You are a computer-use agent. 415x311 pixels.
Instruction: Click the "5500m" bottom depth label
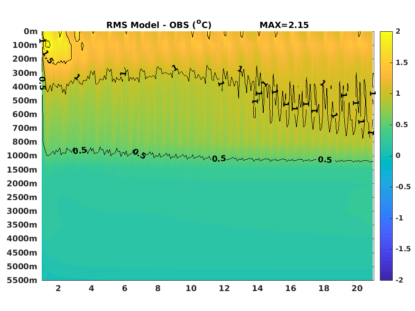22,280
